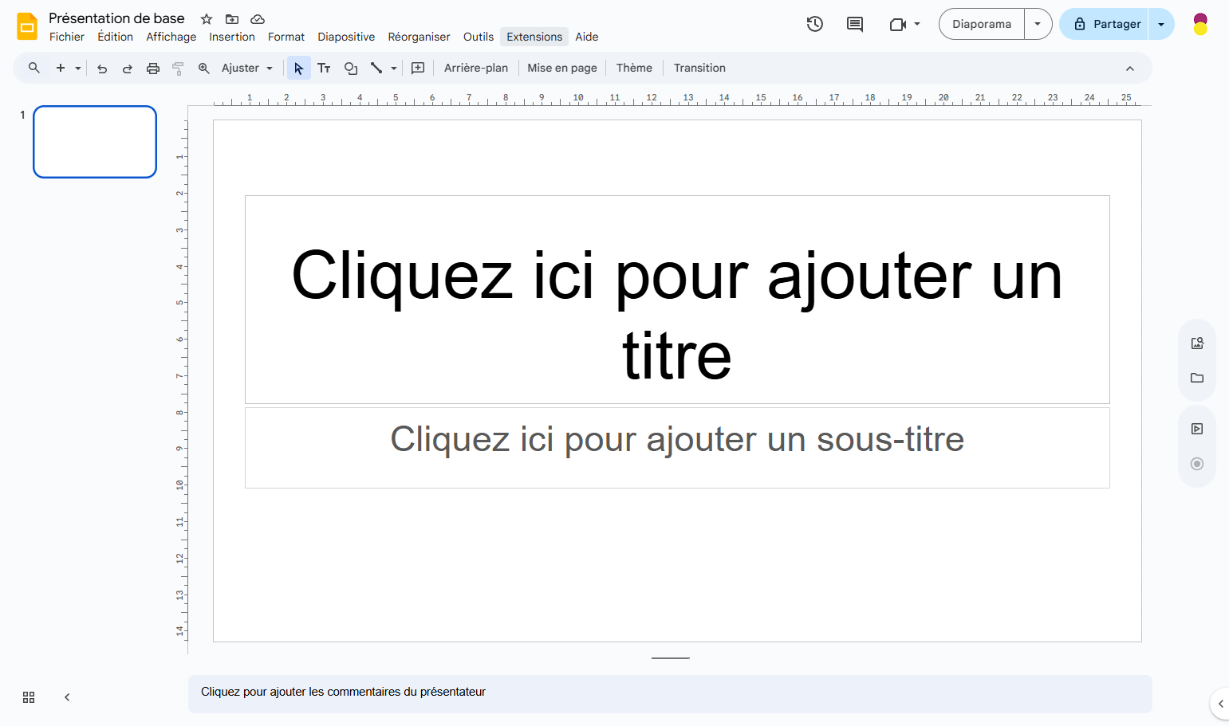Click the Arrière-plan button

pyautogui.click(x=476, y=68)
